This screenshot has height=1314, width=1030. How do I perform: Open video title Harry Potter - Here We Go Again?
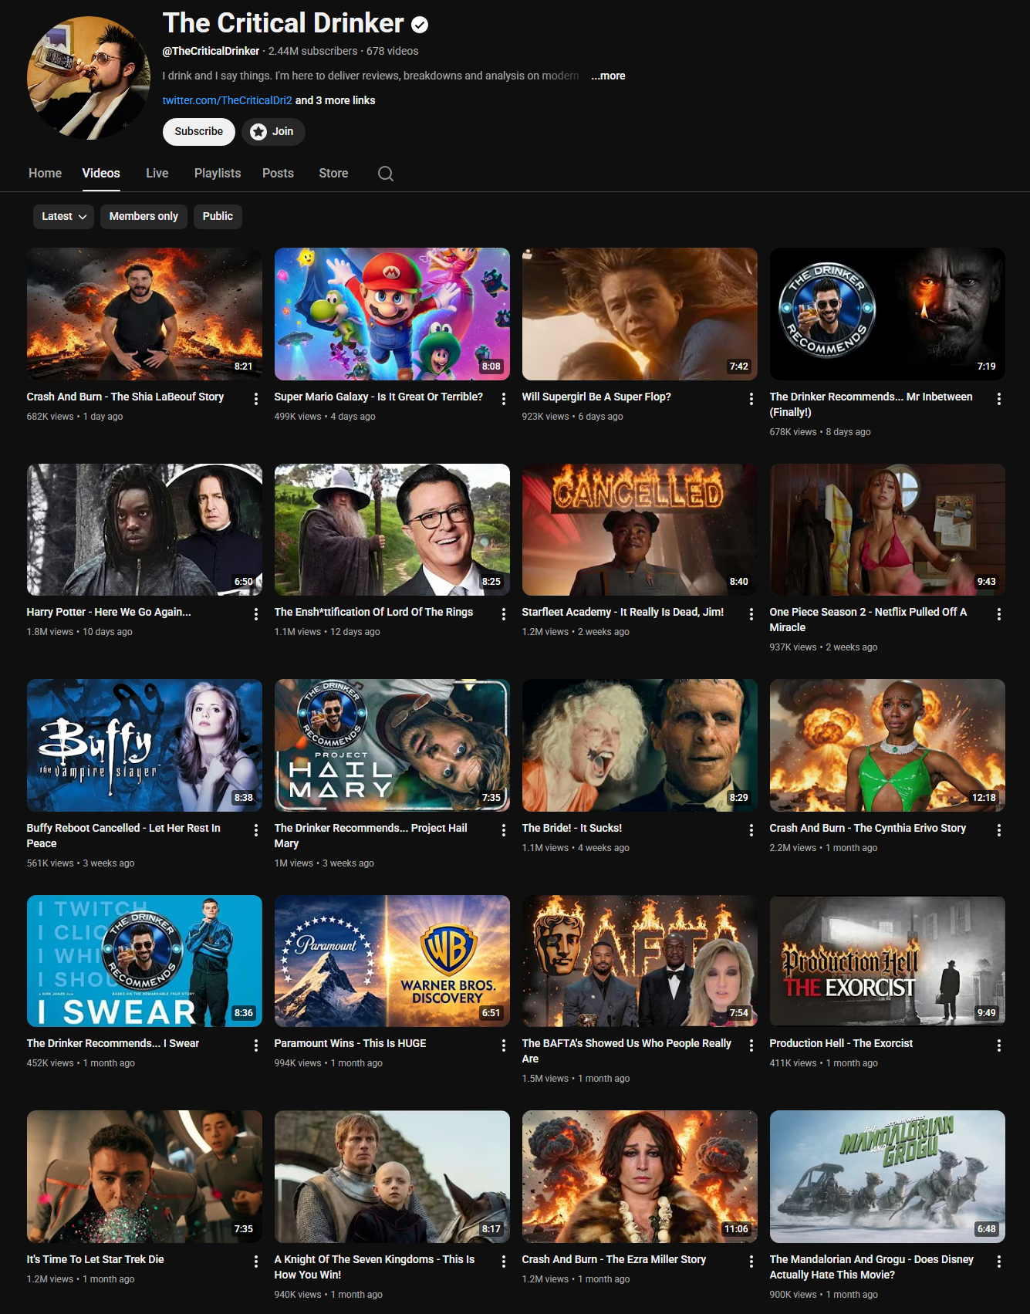[109, 612]
